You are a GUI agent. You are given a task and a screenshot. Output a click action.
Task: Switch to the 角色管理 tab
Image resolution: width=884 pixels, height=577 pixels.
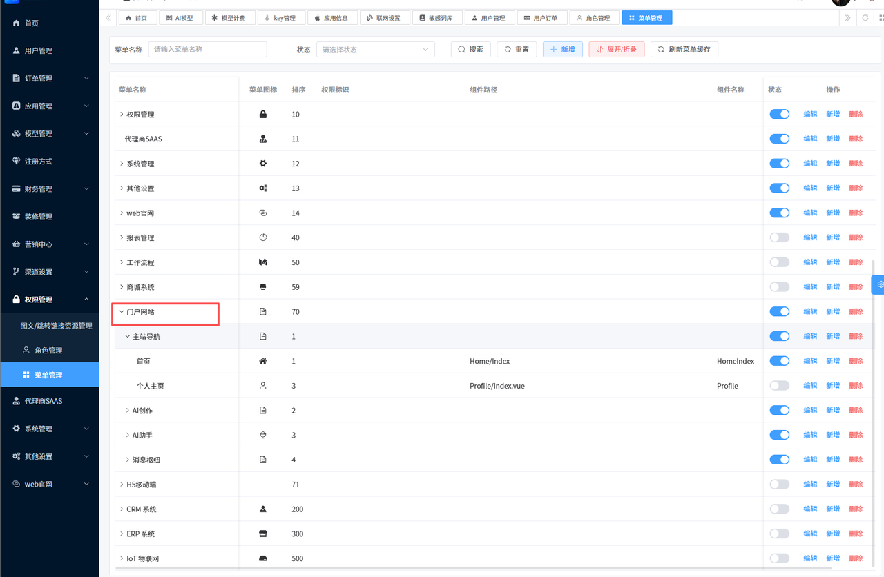[x=593, y=18]
